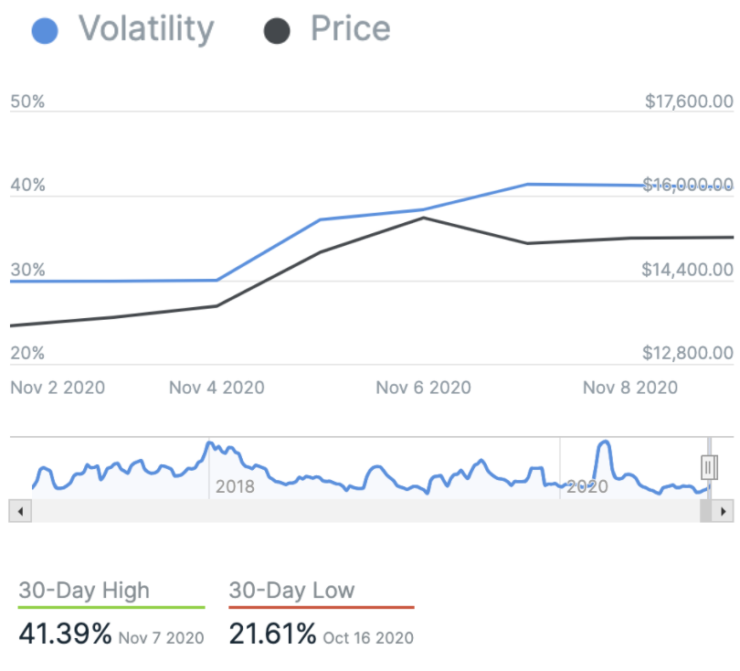The image size is (740, 671).
Task: Click the range selector grip handle
Action: click(x=709, y=467)
